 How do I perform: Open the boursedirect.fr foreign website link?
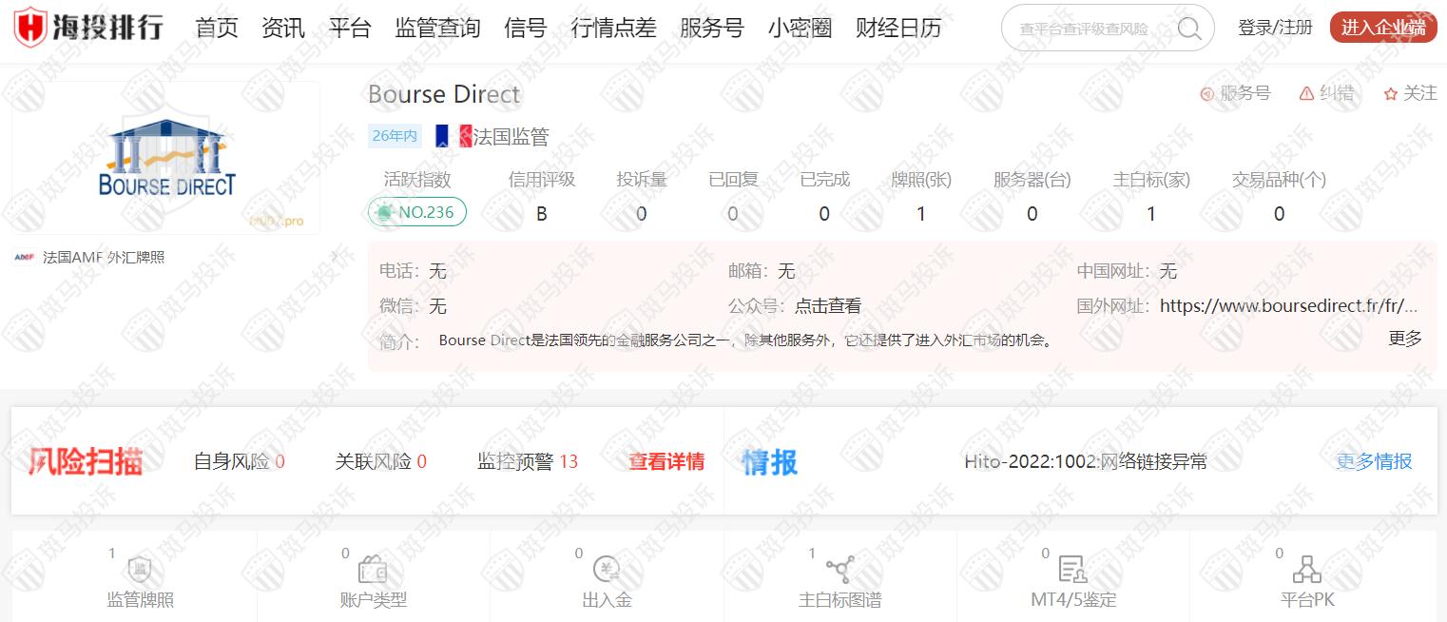1289,306
